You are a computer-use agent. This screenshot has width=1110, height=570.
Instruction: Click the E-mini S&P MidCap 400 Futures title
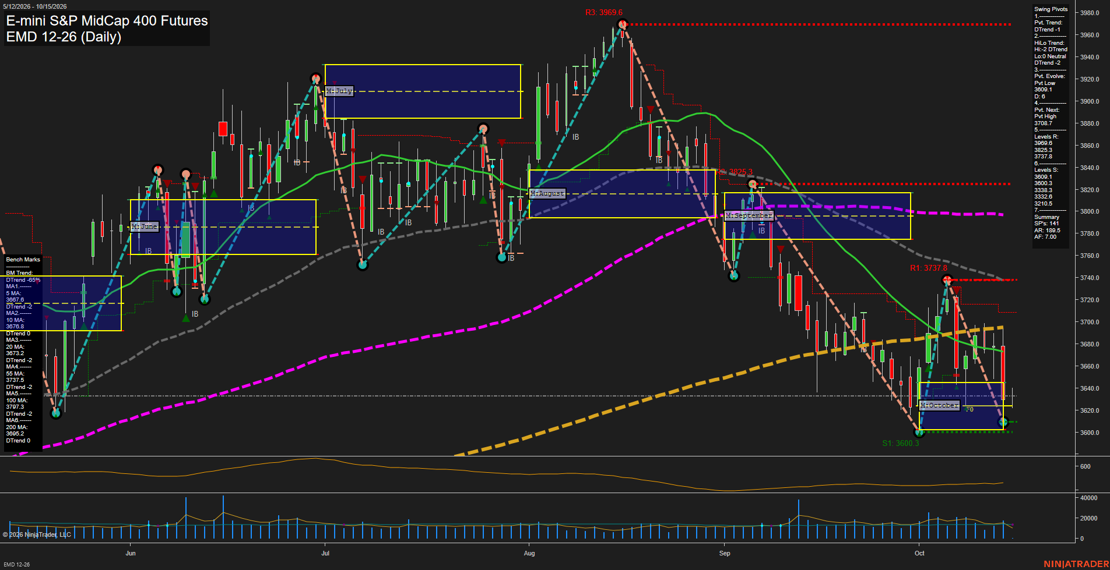point(107,20)
